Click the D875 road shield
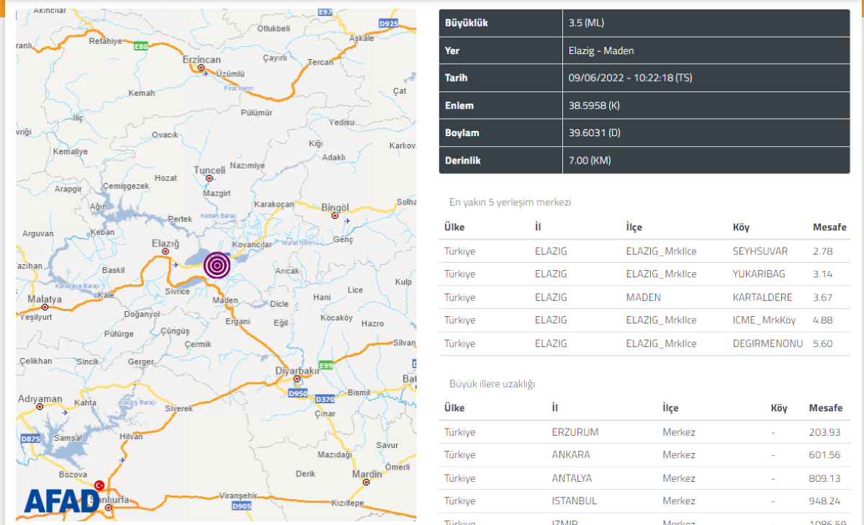The width and height of the screenshot is (864, 525). (x=31, y=439)
